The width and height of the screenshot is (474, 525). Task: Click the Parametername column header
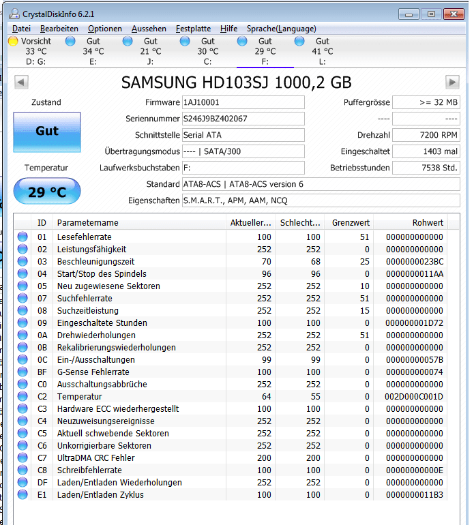(x=139, y=223)
